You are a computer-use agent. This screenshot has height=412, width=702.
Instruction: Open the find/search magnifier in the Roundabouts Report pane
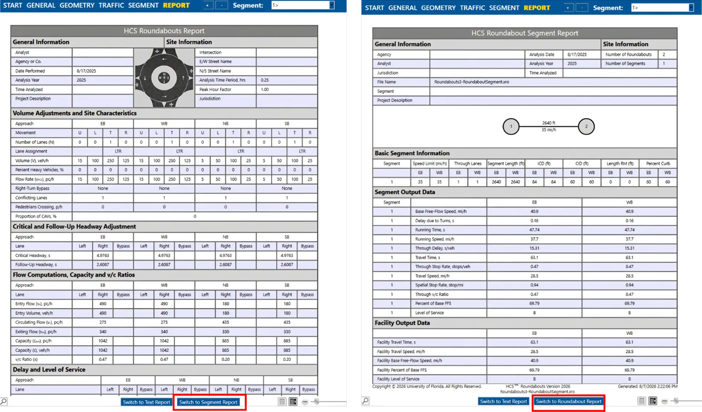[4, 402]
